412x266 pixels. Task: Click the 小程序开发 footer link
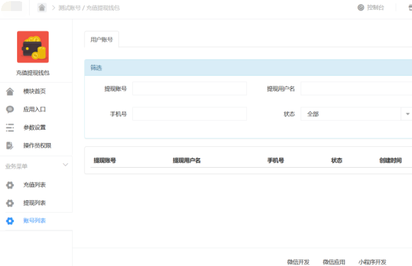[x=372, y=262]
